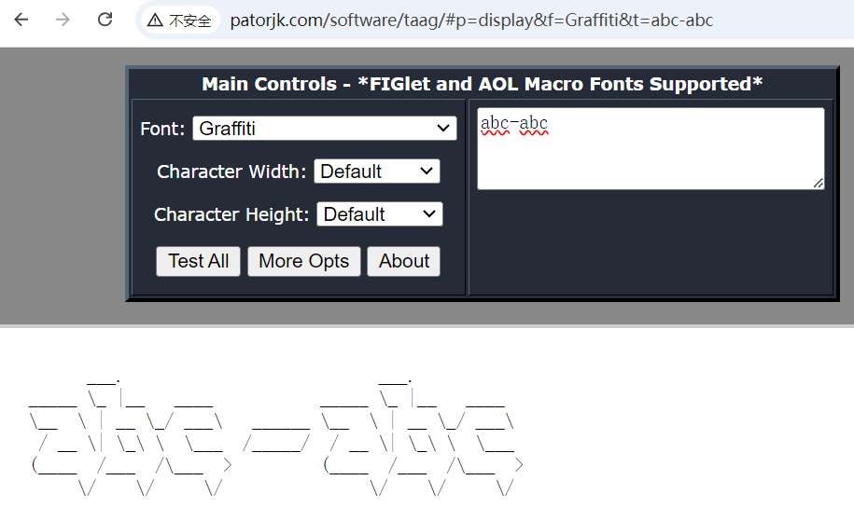Go back to the previous page
This screenshot has height=508, width=854.
tap(21, 20)
